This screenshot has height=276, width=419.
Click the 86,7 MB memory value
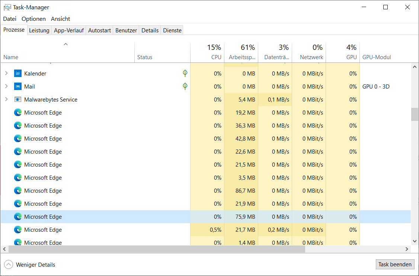(x=245, y=191)
